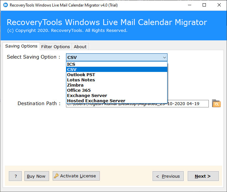Pick Outlook PST as saving option
227x192 pixels.
117,75
